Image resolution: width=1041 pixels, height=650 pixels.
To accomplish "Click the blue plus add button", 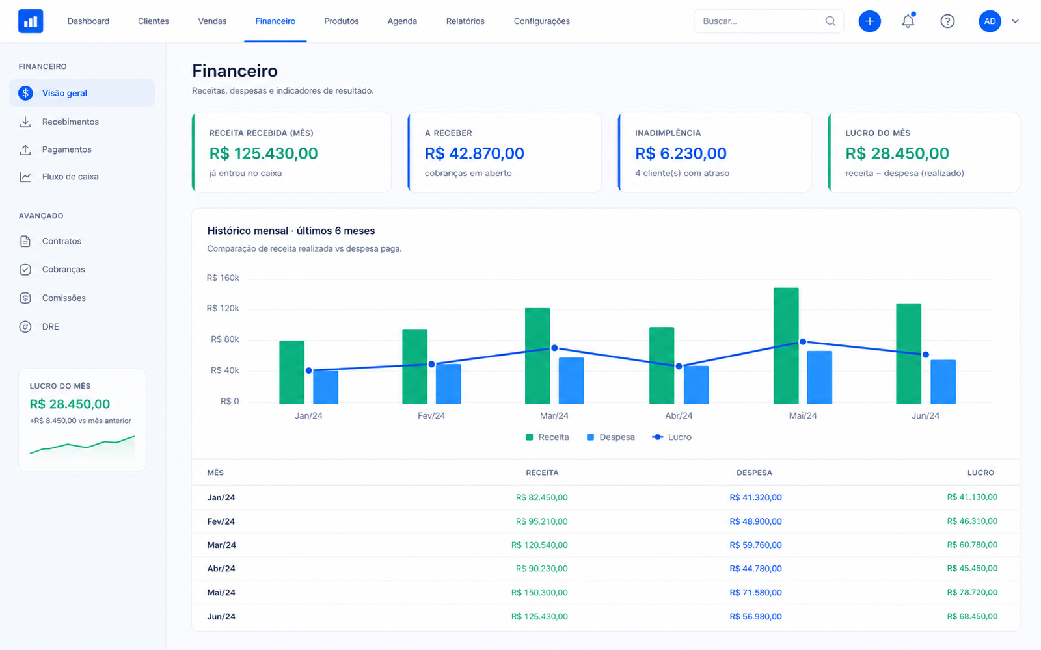I will coord(870,21).
